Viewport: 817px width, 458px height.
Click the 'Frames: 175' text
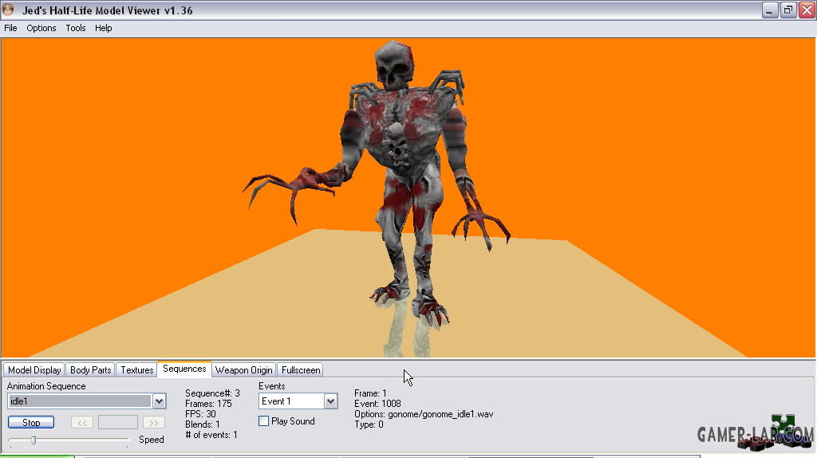pos(208,404)
